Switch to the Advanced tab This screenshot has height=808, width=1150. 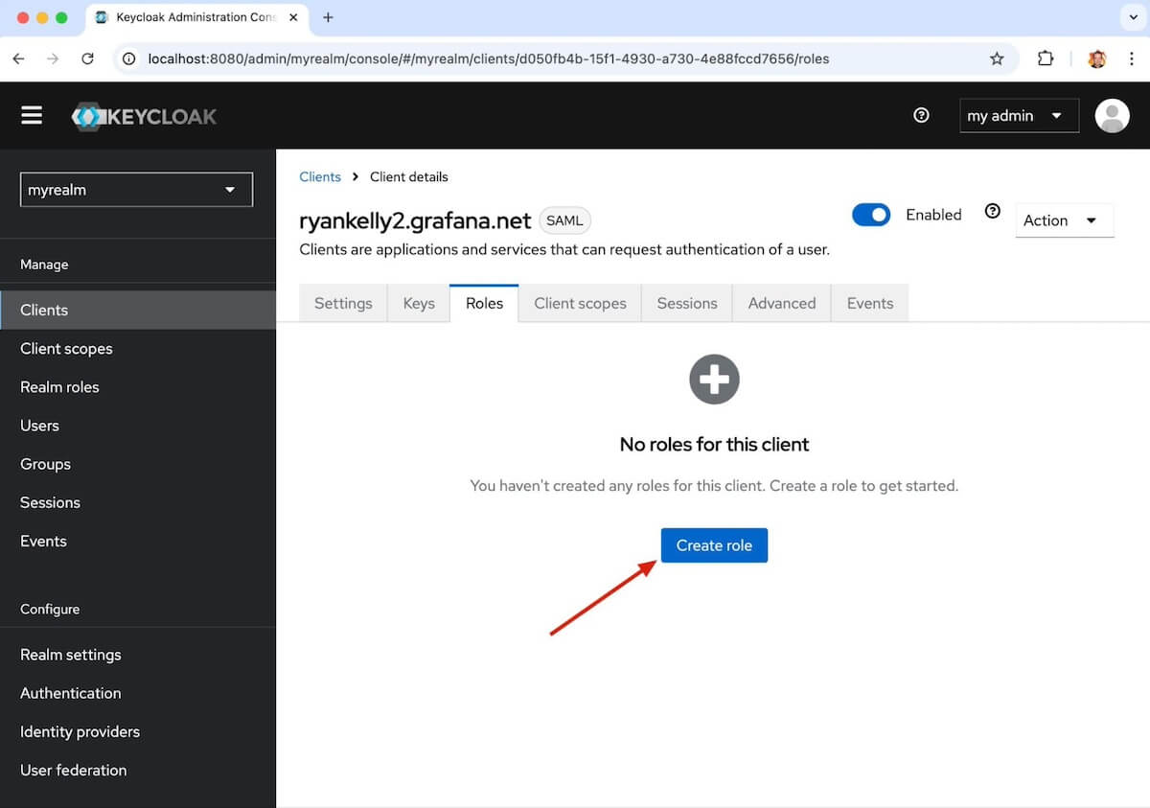click(x=782, y=303)
